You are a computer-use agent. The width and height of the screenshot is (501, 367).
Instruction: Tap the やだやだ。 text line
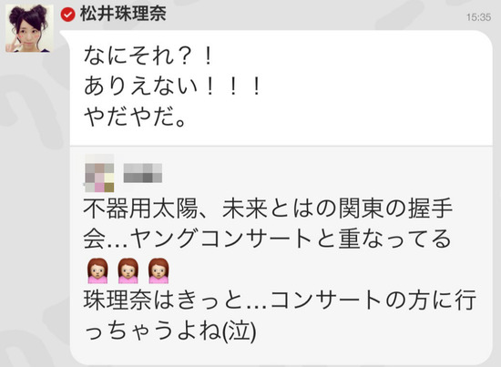[135, 117]
